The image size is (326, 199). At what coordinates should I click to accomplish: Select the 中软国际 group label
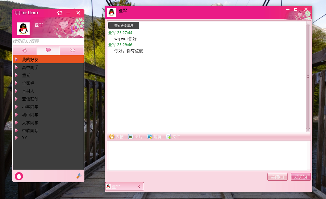tap(30, 131)
